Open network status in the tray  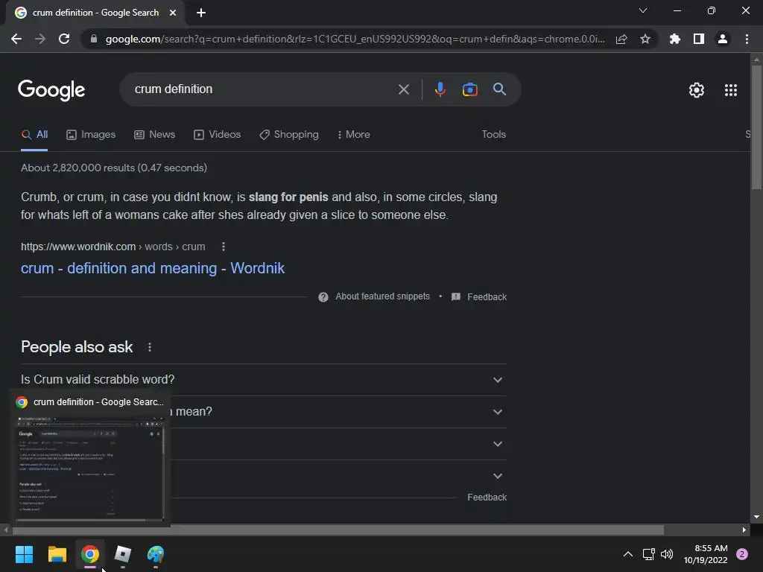(x=649, y=554)
